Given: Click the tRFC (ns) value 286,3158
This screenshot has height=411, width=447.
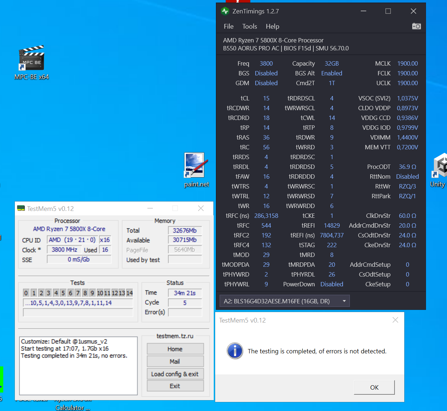Looking at the screenshot, I should click(x=266, y=216).
